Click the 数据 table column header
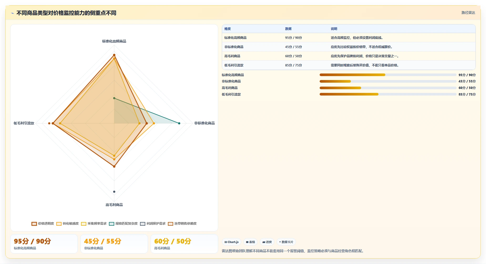 (288, 29)
